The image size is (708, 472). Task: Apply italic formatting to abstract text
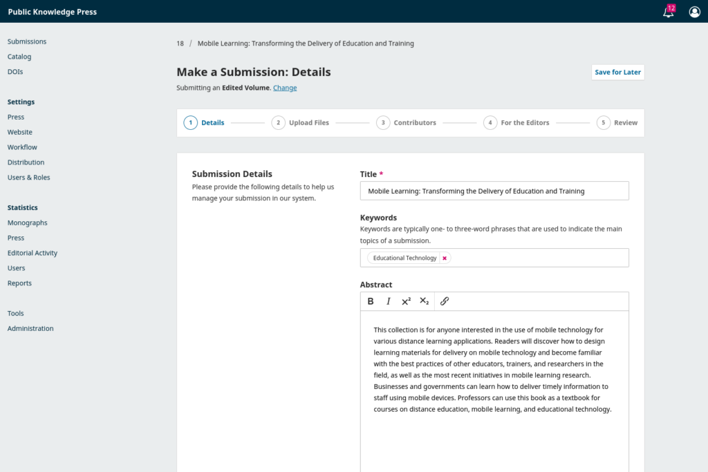(x=389, y=301)
